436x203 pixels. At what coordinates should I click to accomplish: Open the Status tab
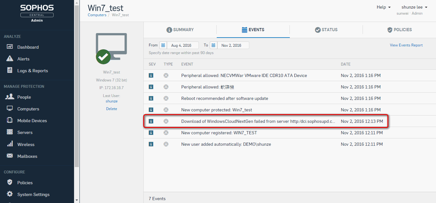point(326,30)
